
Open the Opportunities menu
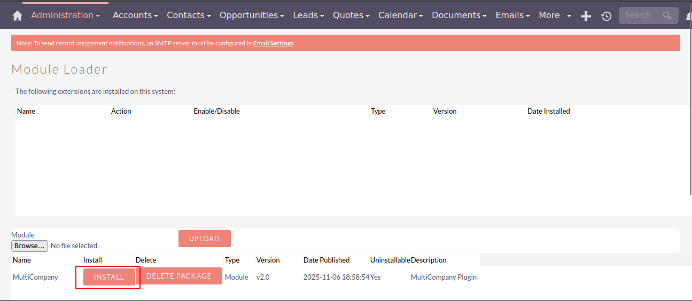click(252, 15)
